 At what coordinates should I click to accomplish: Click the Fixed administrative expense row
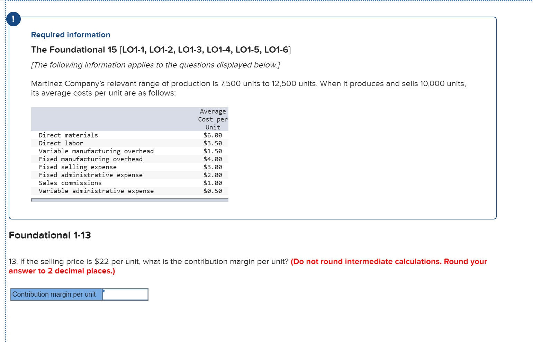pos(91,175)
